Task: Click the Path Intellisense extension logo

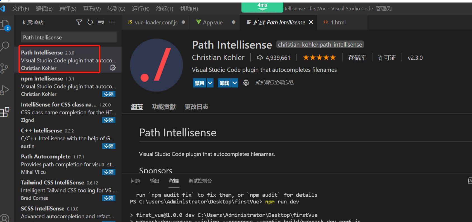Action: [156, 65]
